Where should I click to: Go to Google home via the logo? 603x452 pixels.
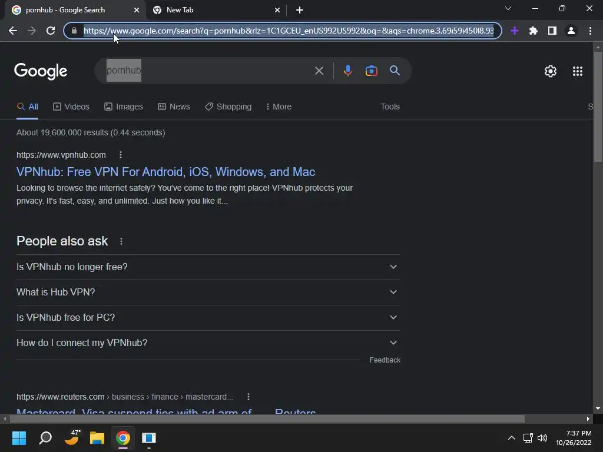point(41,71)
